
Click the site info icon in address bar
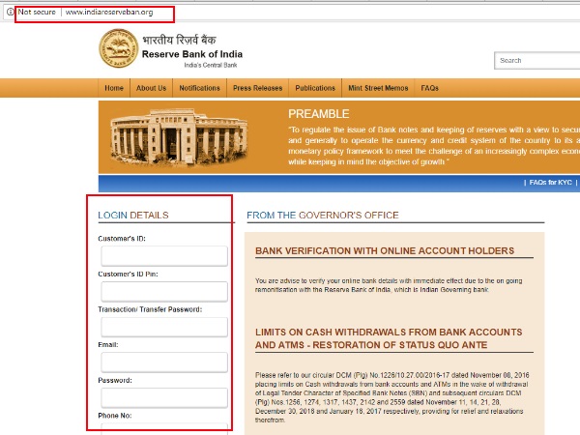pyautogui.click(x=11, y=12)
